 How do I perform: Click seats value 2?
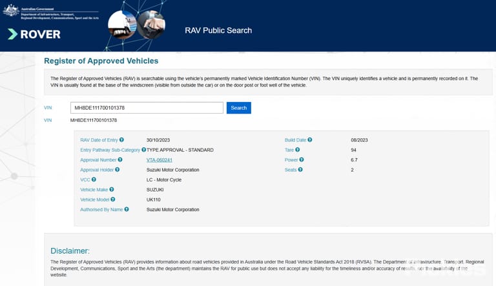[353, 170]
